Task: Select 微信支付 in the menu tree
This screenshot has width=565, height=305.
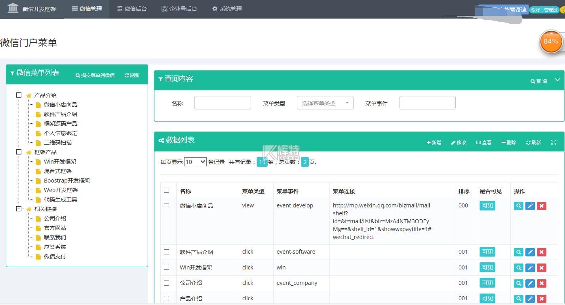Action: (x=55, y=256)
